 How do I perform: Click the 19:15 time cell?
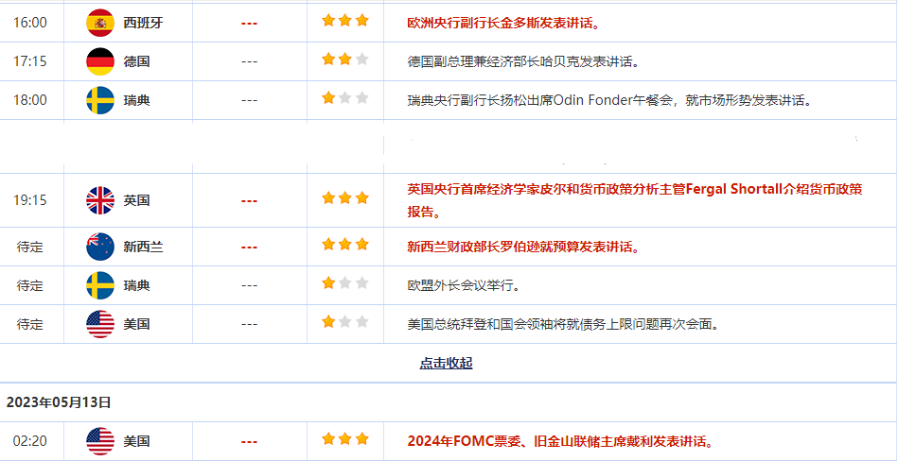click(x=30, y=200)
